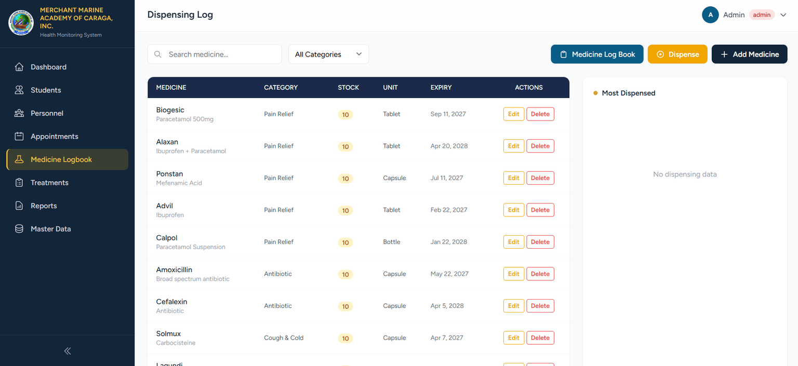Click the MEDICINE column header
Image resolution: width=798 pixels, height=366 pixels.
pyautogui.click(x=171, y=88)
